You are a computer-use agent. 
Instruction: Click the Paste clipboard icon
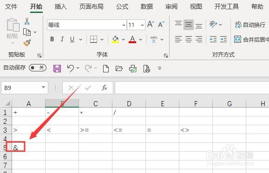tap(13, 25)
